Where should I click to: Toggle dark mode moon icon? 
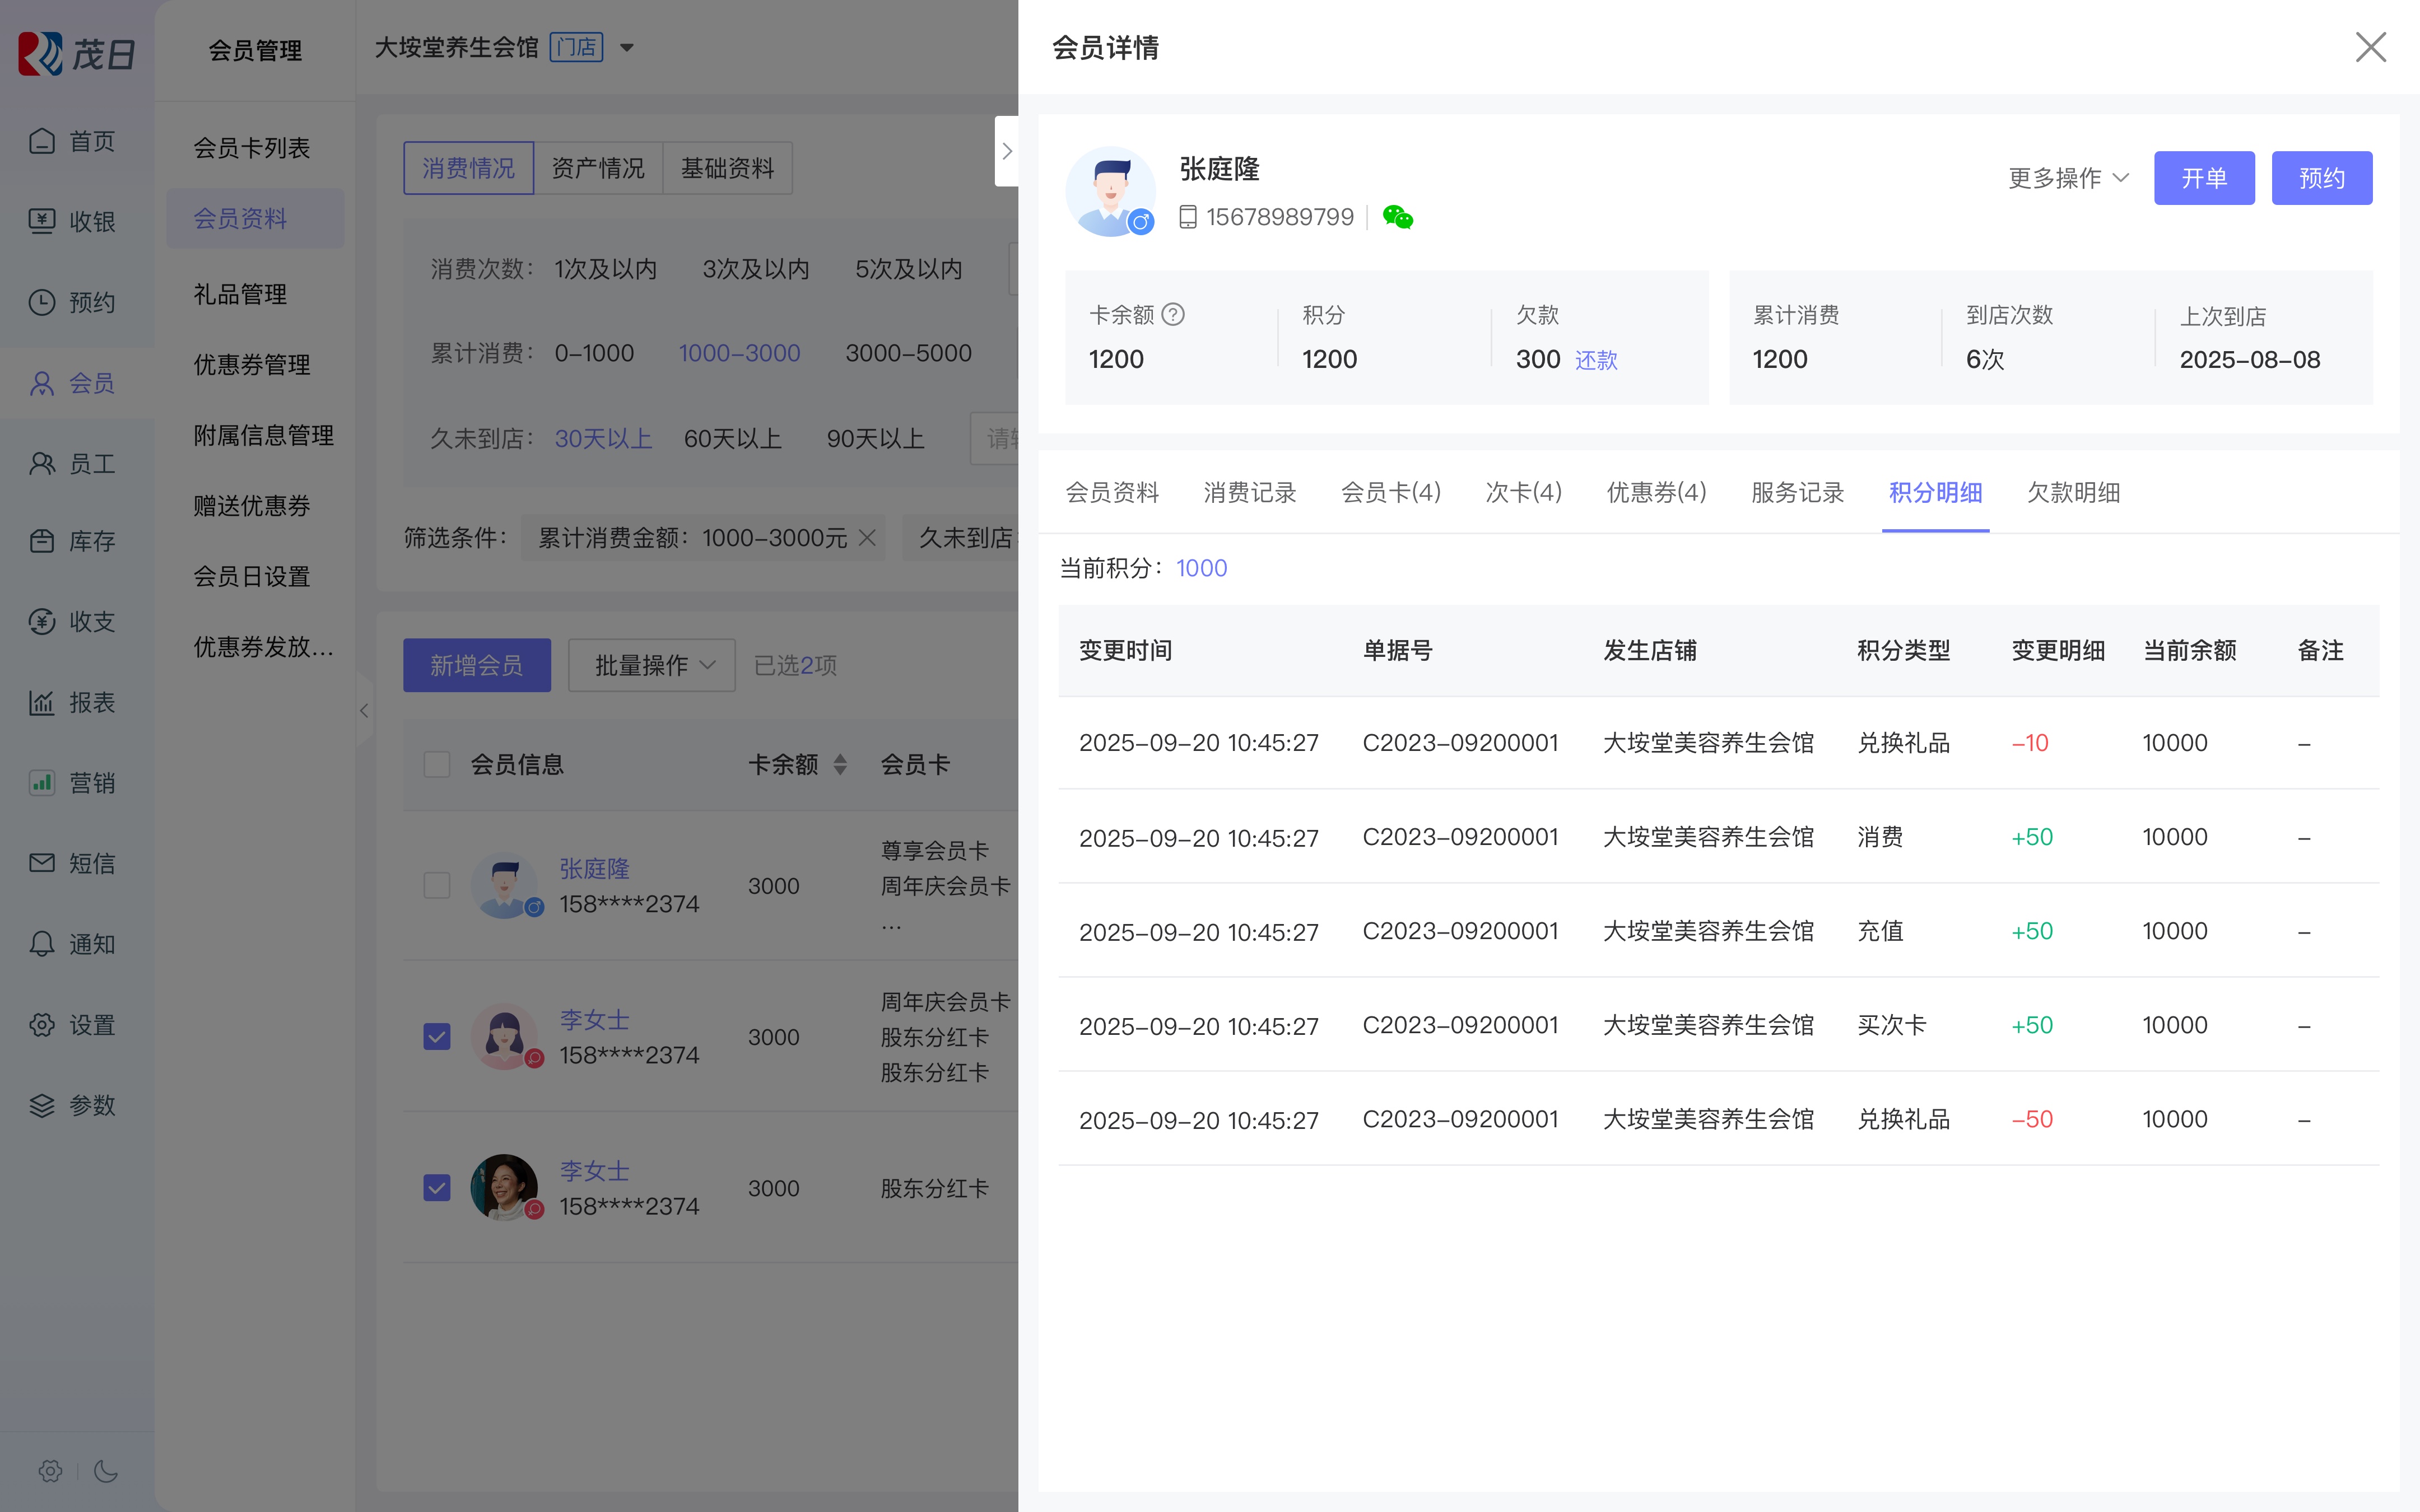click(106, 1471)
